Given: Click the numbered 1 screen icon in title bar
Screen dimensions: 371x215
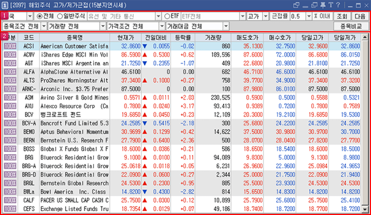Looking at the screenshot, I should (4, 5).
